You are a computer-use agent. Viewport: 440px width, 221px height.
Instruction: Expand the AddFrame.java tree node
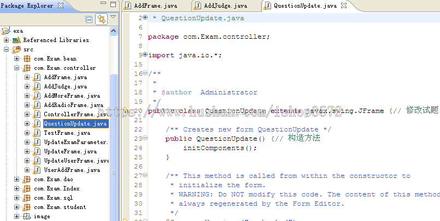click(x=27, y=77)
